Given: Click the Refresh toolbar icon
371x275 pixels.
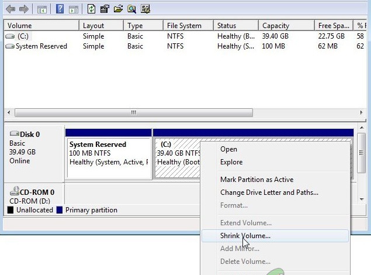Looking at the screenshot, I should (x=92, y=9).
